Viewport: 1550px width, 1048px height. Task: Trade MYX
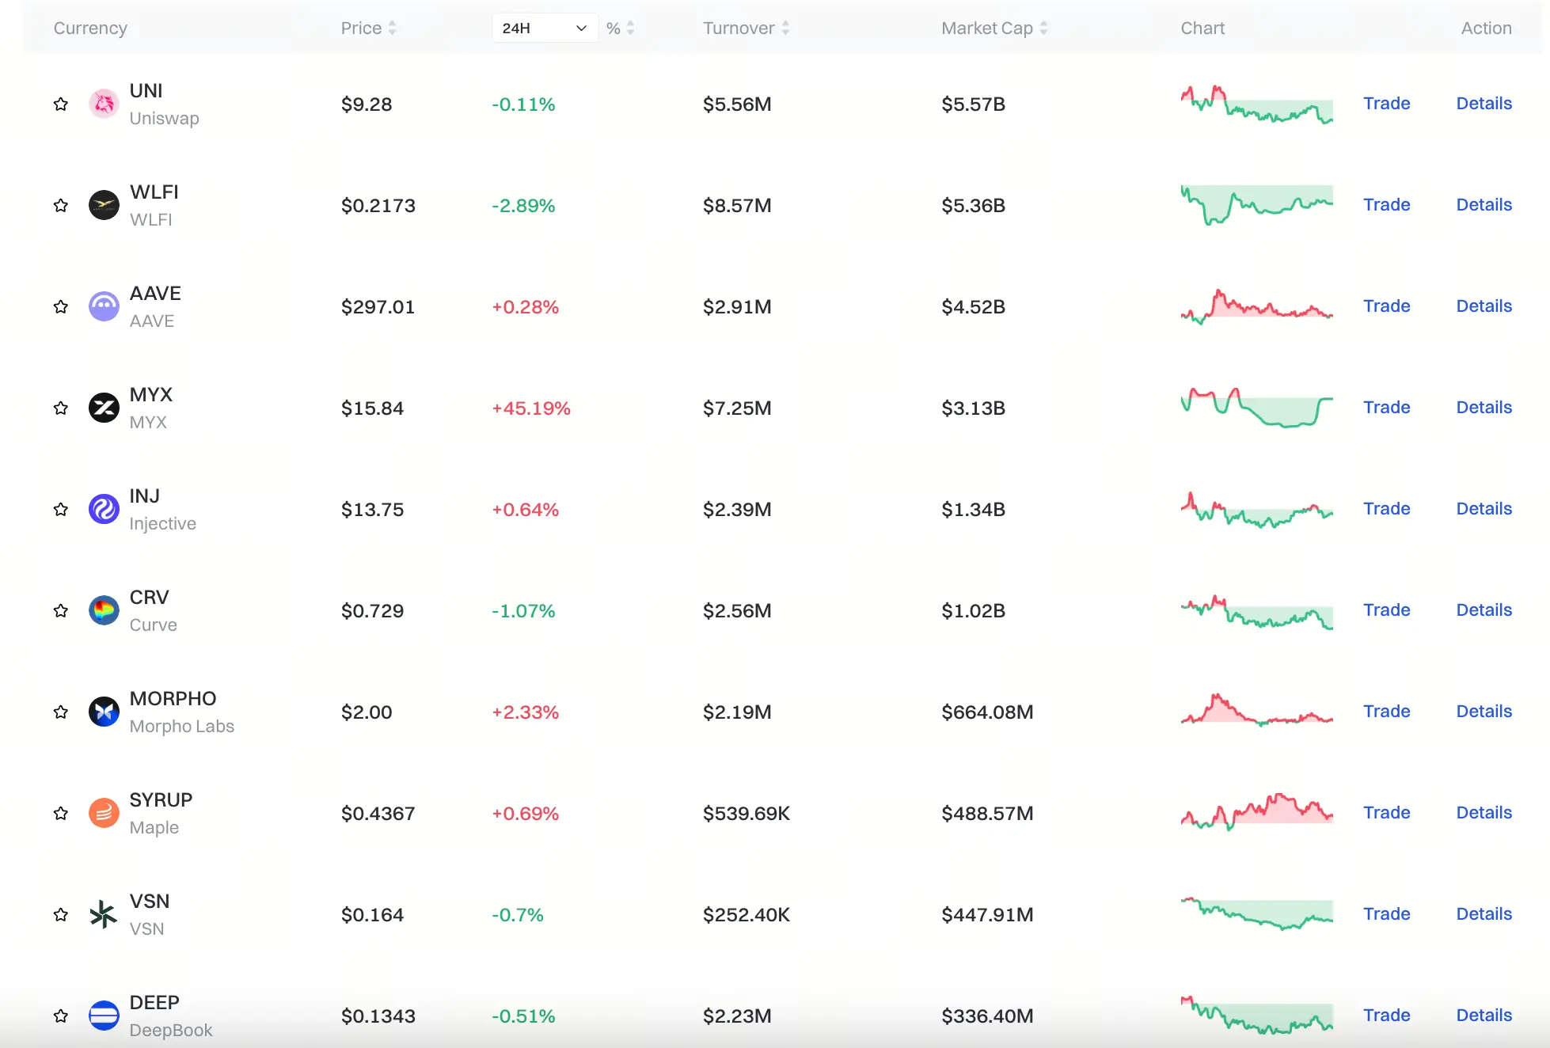pyautogui.click(x=1386, y=408)
